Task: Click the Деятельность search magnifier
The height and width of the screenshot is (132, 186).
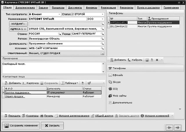Action: (x=102, y=44)
